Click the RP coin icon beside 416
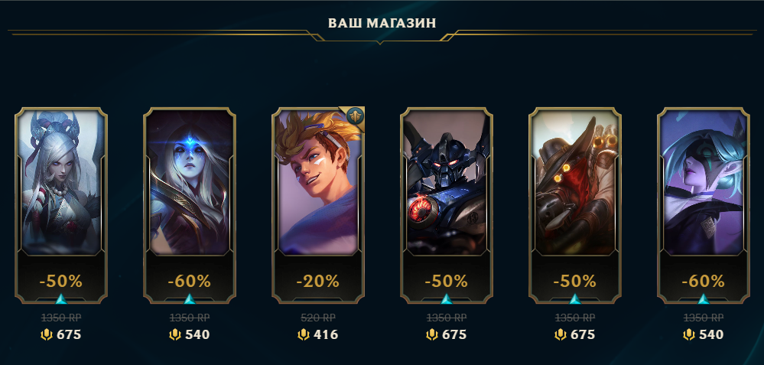 coord(303,335)
